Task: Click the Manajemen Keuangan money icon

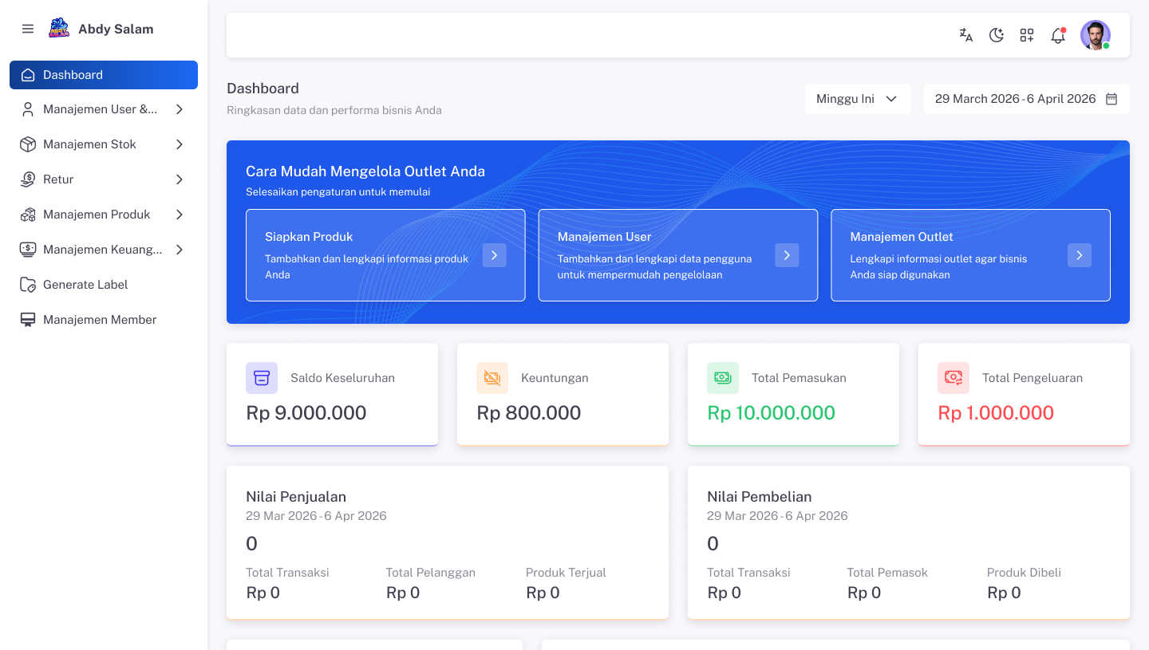Action: (x=28, y=250)
